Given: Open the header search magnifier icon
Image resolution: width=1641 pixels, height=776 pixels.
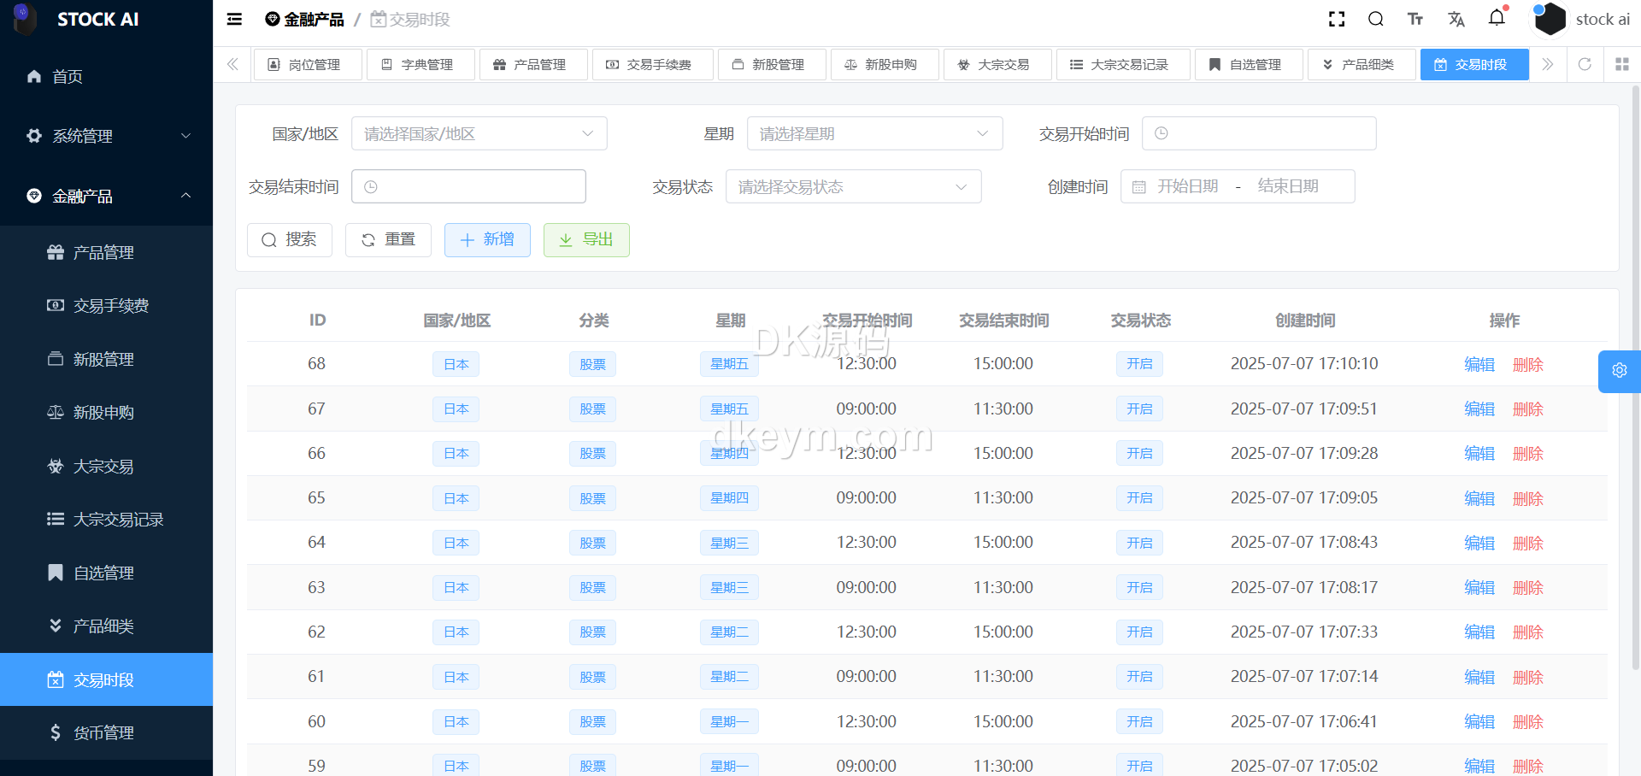Looking at the screenshot, I should click(1375, 19).
